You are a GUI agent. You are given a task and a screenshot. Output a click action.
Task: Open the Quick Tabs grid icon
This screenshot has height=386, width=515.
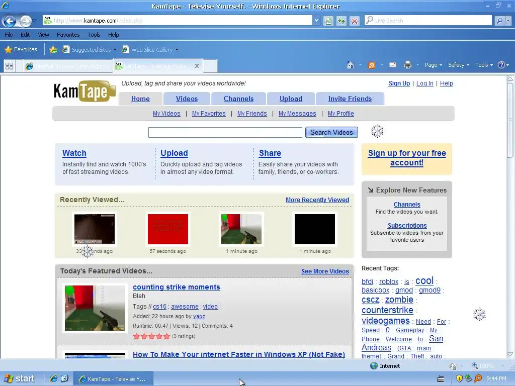click(x=9, y=66)
